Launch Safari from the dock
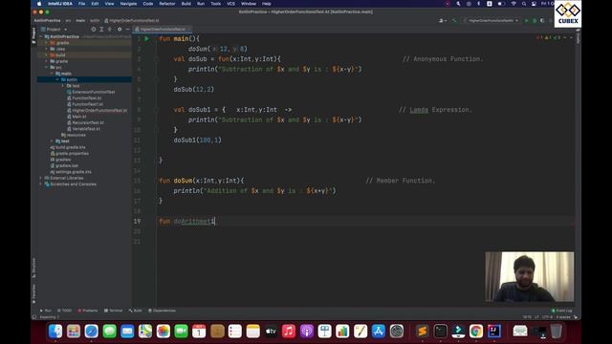The height and width of the screenshot is (344, 612). point(92,332)
